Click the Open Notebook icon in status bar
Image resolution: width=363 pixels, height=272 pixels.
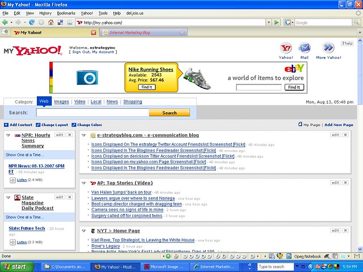[x=289, y=256]
